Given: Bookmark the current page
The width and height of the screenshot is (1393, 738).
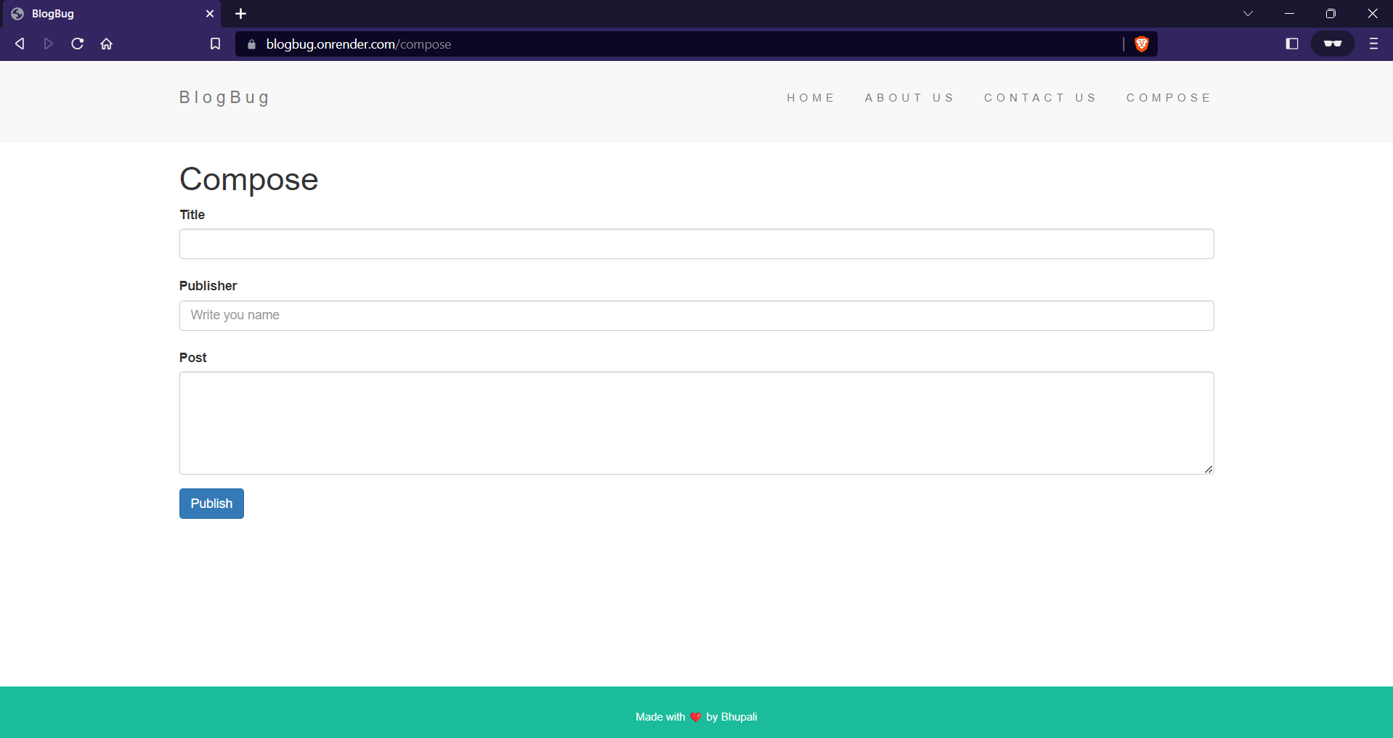Looking at the screenshot, I should point(215,44).
